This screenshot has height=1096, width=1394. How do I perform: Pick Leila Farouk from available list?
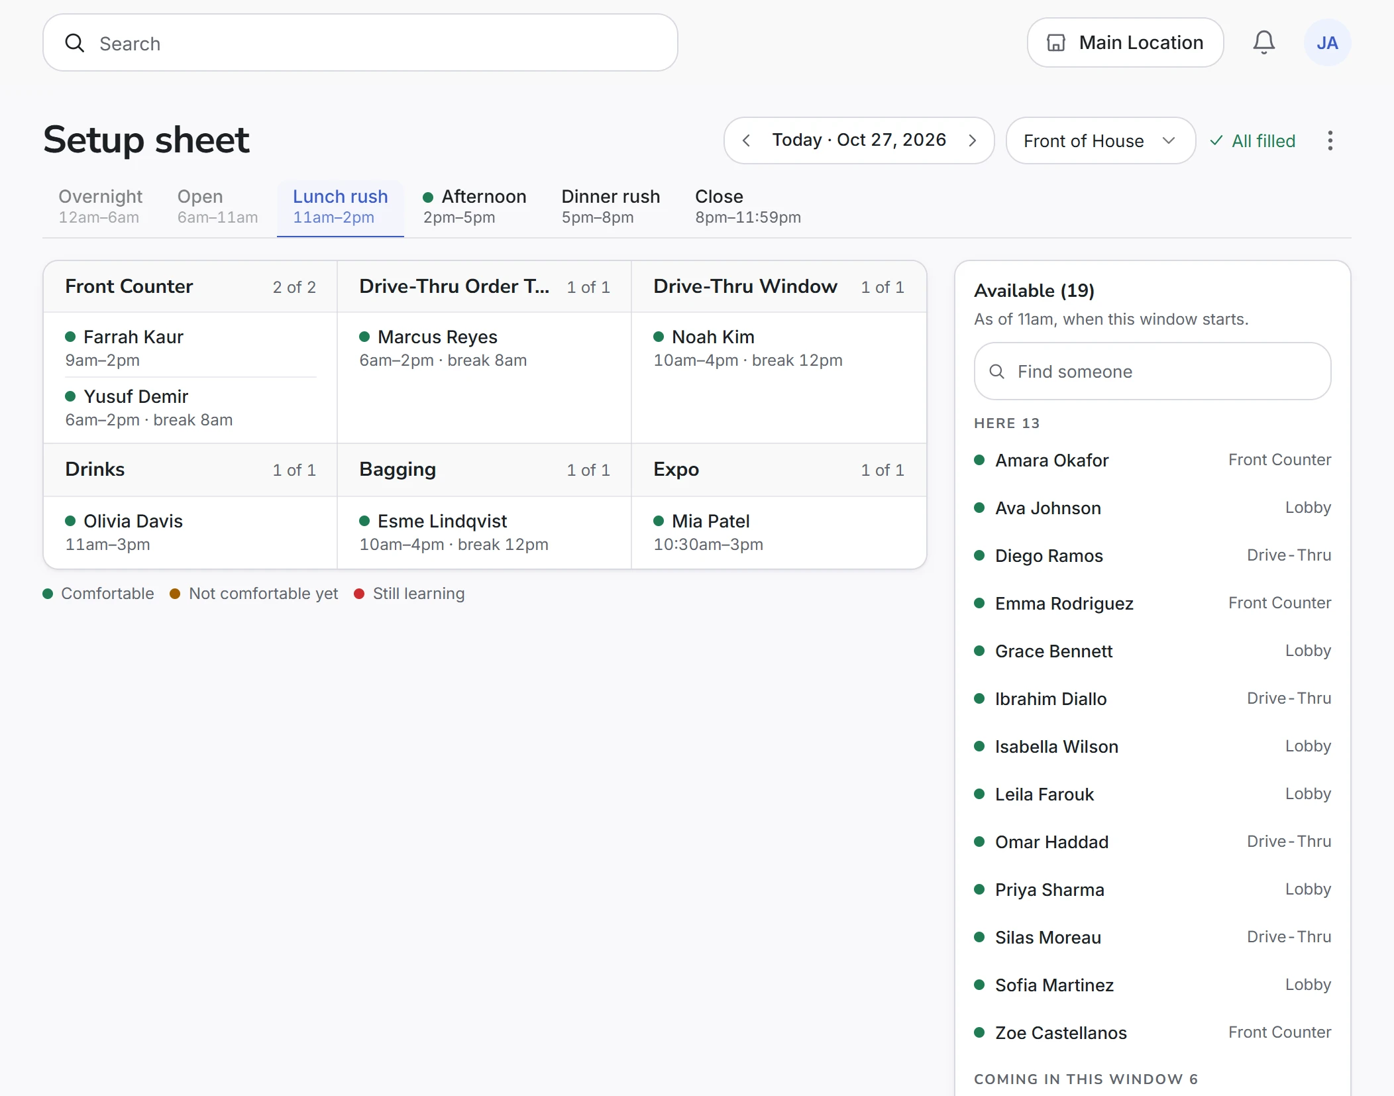point(1152,795)
